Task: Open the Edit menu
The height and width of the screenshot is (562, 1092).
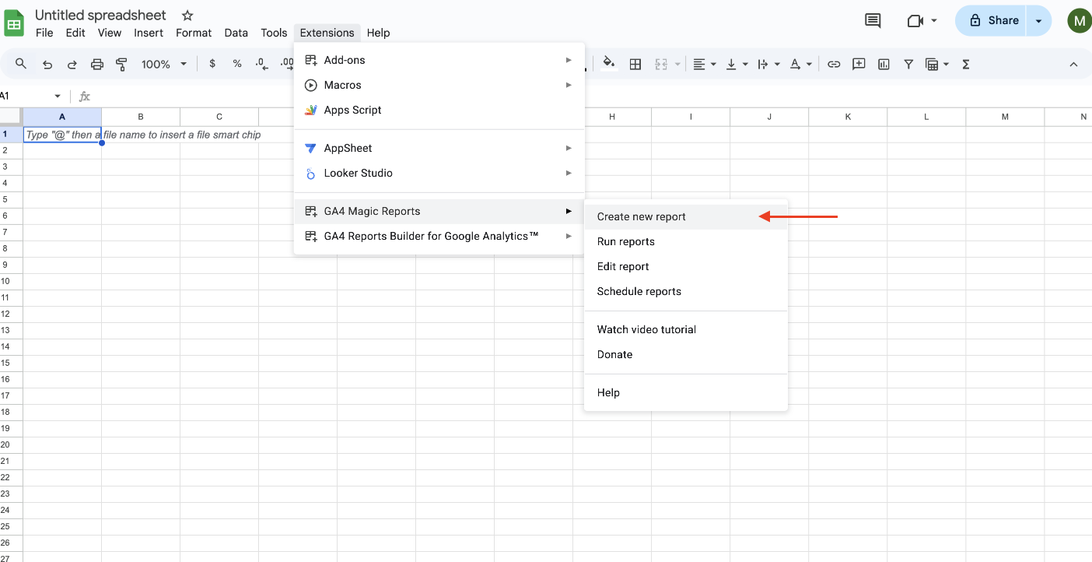Action: [75, 33]
